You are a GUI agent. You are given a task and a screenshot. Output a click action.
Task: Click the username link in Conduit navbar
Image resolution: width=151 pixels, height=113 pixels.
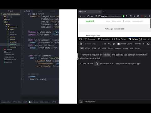tap(138, 21)
